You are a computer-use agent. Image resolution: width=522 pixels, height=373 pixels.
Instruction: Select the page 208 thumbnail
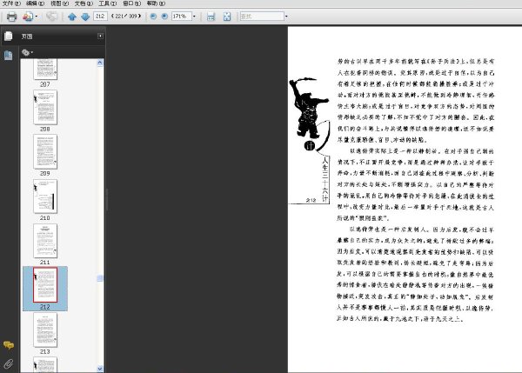click(45, 107)
